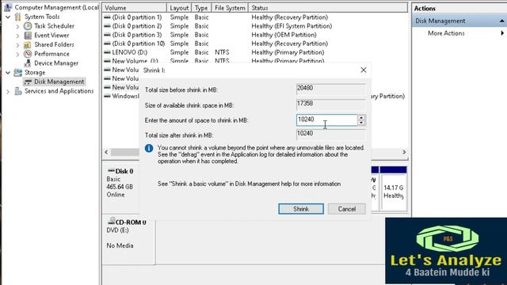Expand the Task Scheduler node
Image resolution: width=507 pixels, height=285 pixels.
click(17, 26)
